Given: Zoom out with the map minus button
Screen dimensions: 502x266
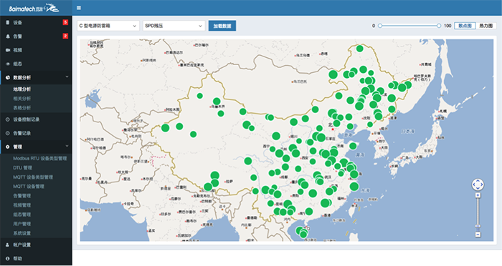Looking at the screenshot, I should pyautogui.click(x=478, y=235).
